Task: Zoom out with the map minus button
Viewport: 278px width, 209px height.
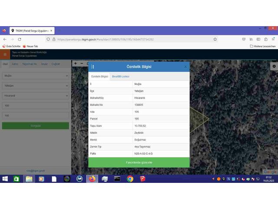Action: (x=82, y=64)
